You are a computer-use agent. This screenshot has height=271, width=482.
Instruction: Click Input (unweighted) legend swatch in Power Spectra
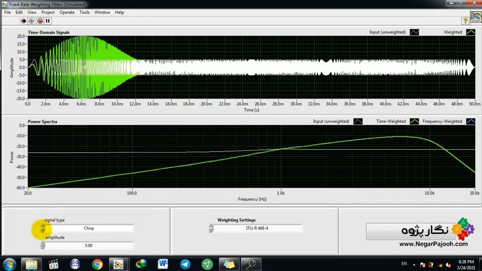pyautogui.click(x=358, y=122)
